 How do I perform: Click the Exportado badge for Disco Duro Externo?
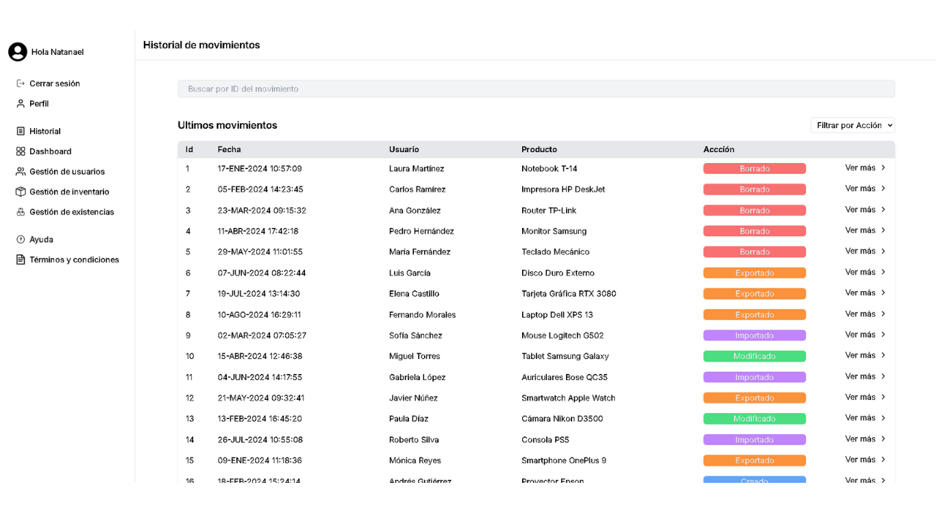point(754,273)
